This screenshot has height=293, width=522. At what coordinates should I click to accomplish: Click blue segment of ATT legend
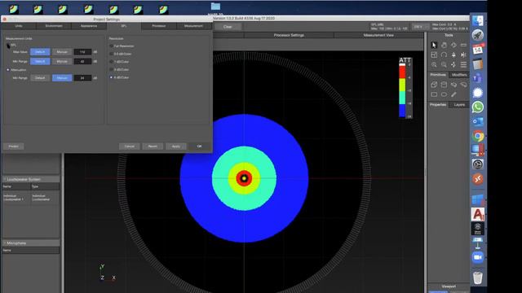tap(402, 111)
